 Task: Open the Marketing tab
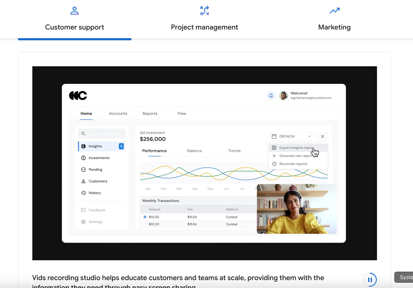coord(334,27)
